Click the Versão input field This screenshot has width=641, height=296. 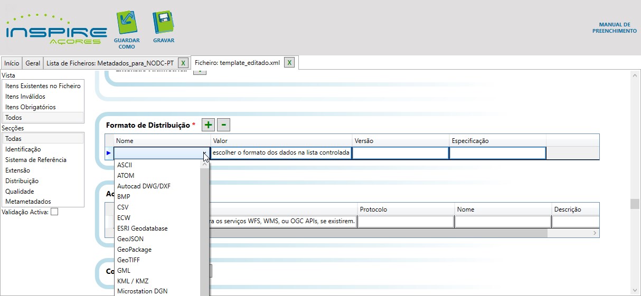(400, 153)
